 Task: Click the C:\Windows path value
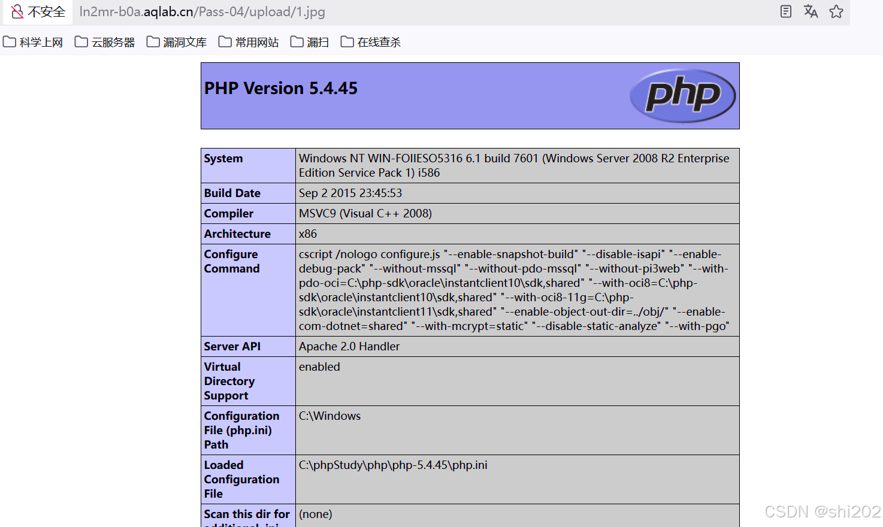tap(330, 416)
